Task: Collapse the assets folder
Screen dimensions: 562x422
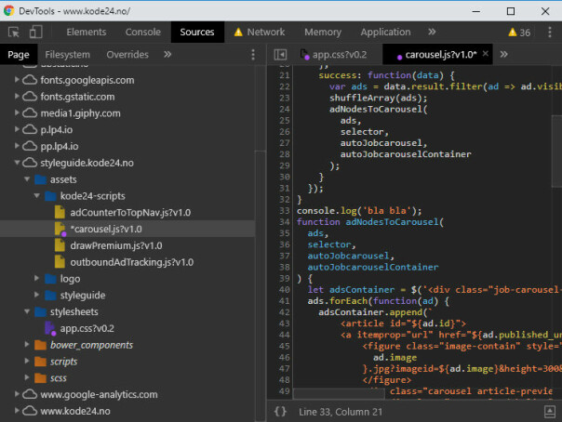Action: (x=27, y=179)
